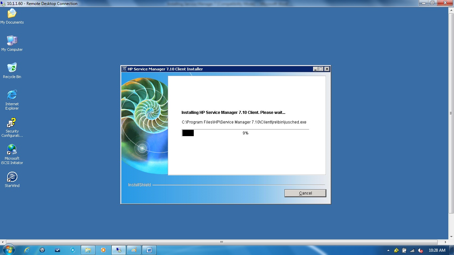The height and width of the screenshot is (255, 454).
Task: Launch Windows Media Player from the taskbar
Action: [103, 250]
